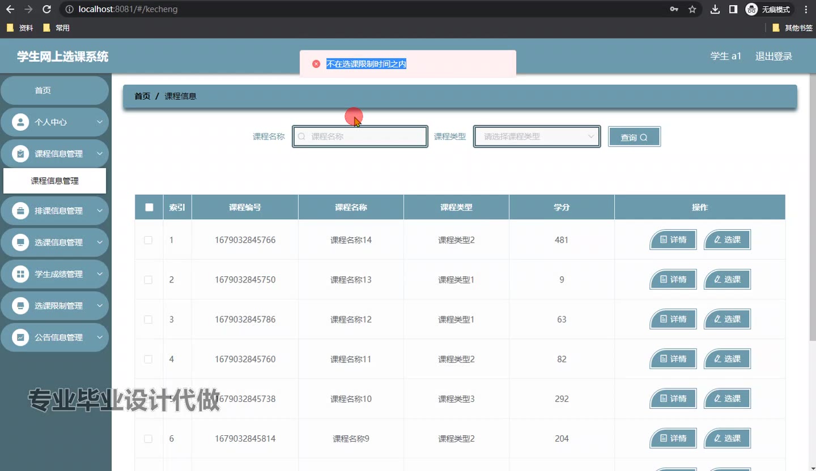Image resolution: width=816 pixels, height=471 pixels.
Task: Click the 课程信息管理 clipboard icon in sidebar
Action: click(20, 154)
